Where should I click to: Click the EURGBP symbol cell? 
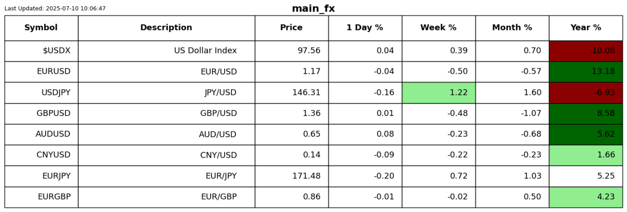(x=41, y=197)
